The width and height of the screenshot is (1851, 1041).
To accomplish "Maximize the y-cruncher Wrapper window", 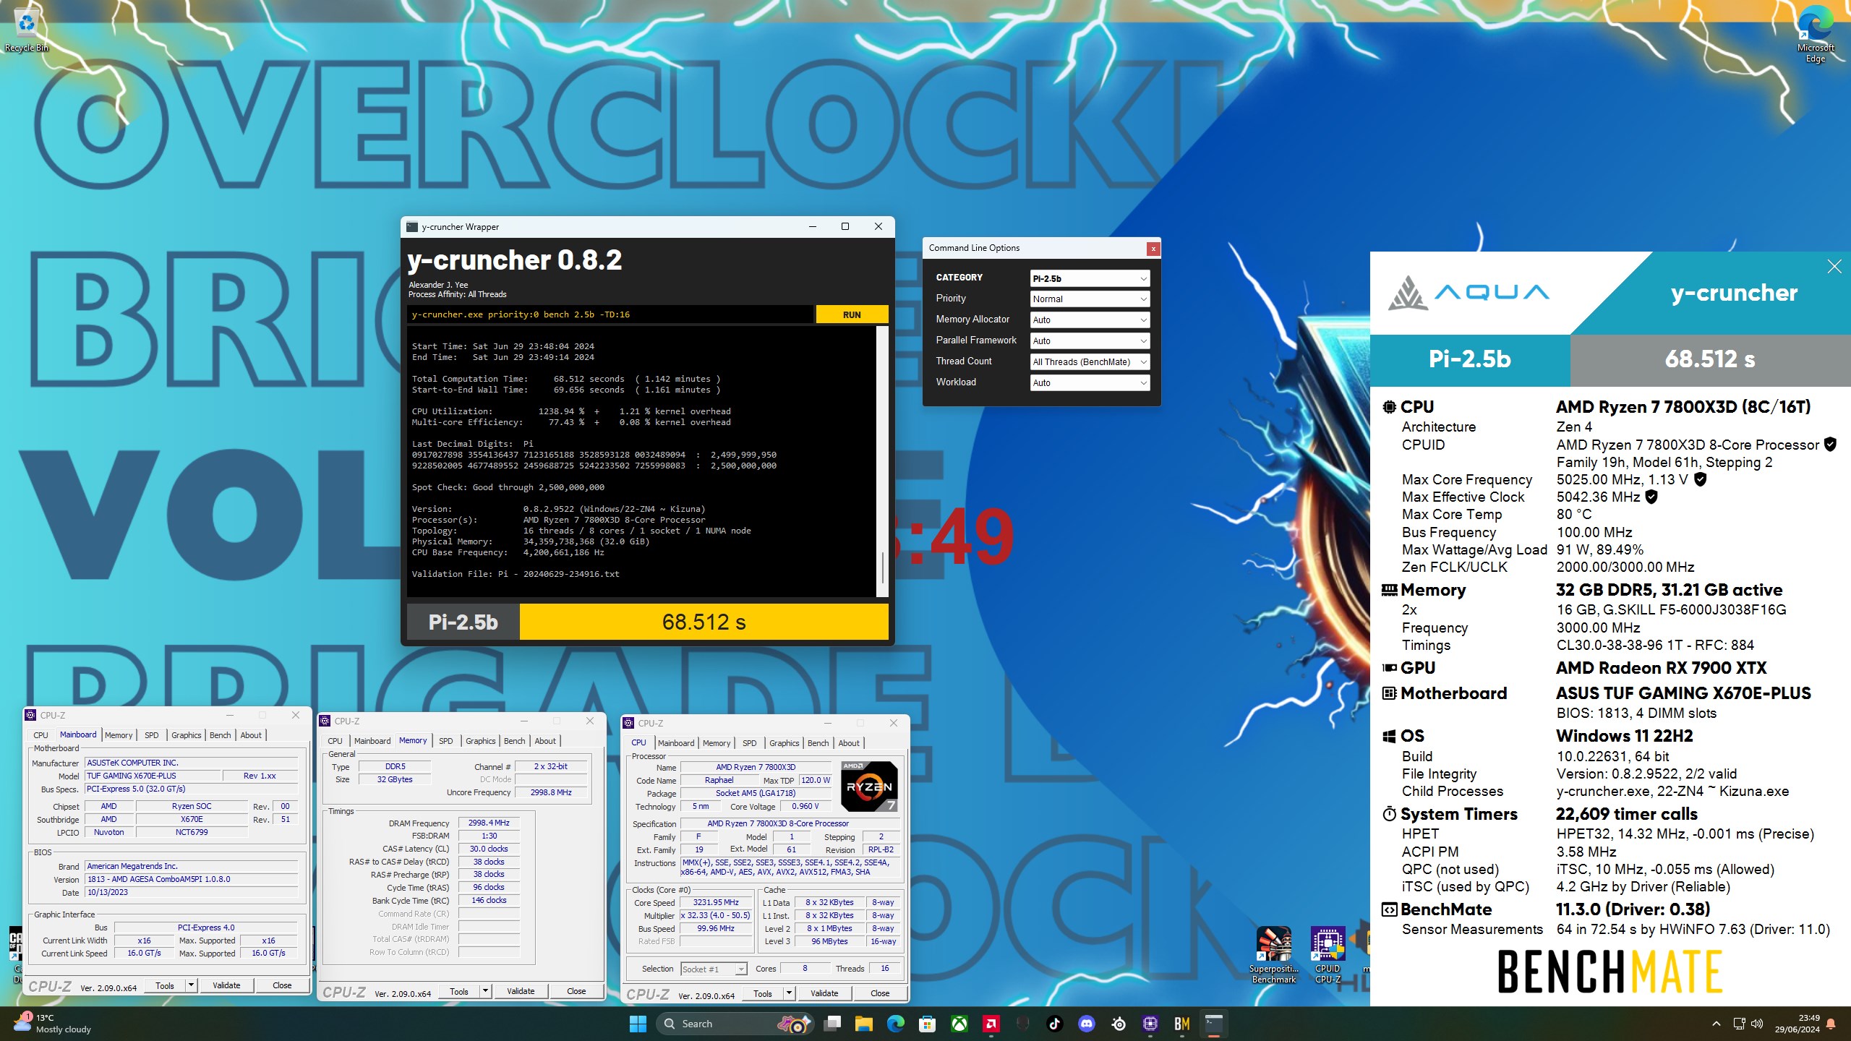I will [x=845, y=227].
